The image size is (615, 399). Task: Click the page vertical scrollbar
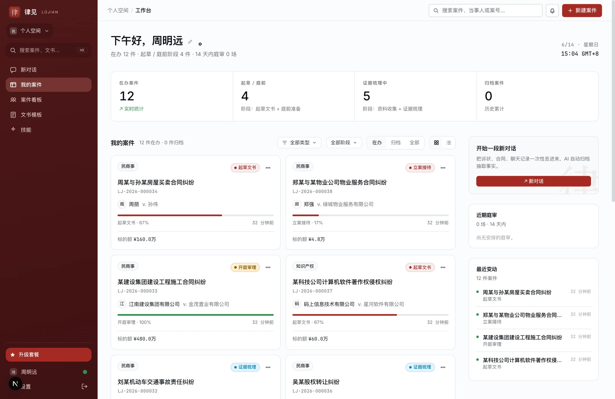coord(613,101)
